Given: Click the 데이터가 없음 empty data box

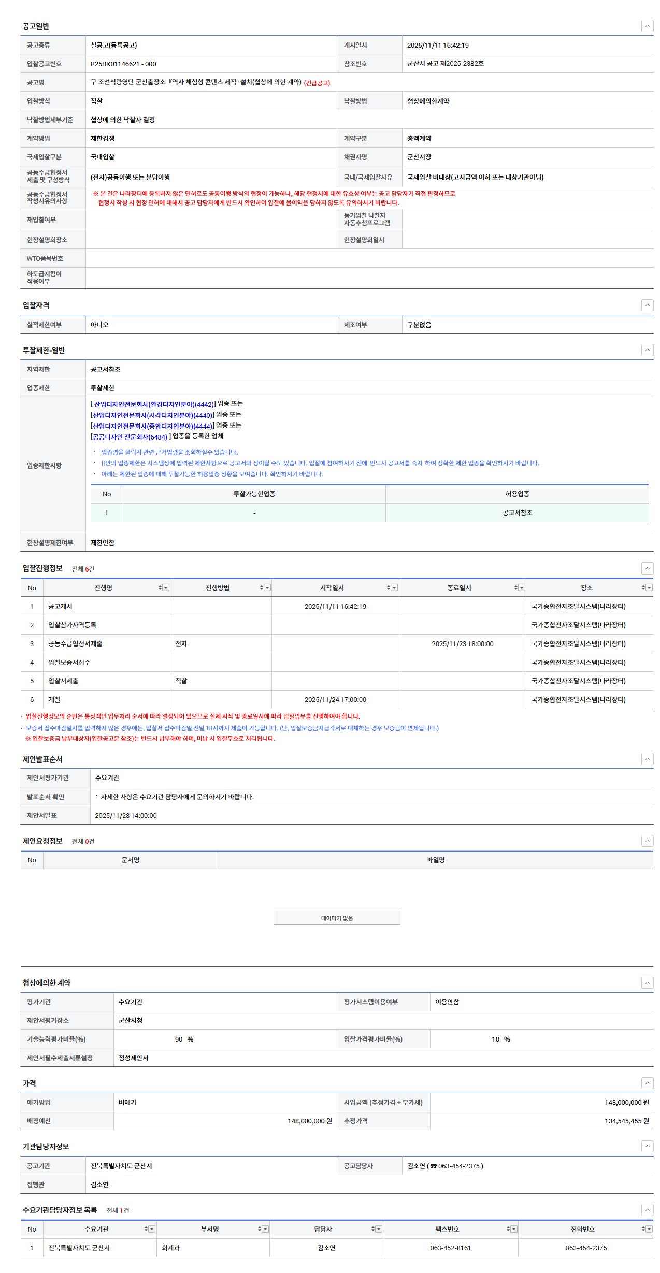Looking at the screenshot, I should pyautogui.click(x=337, y=918).
